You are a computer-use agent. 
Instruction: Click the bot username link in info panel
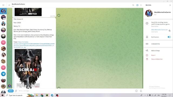coord(159,30)
